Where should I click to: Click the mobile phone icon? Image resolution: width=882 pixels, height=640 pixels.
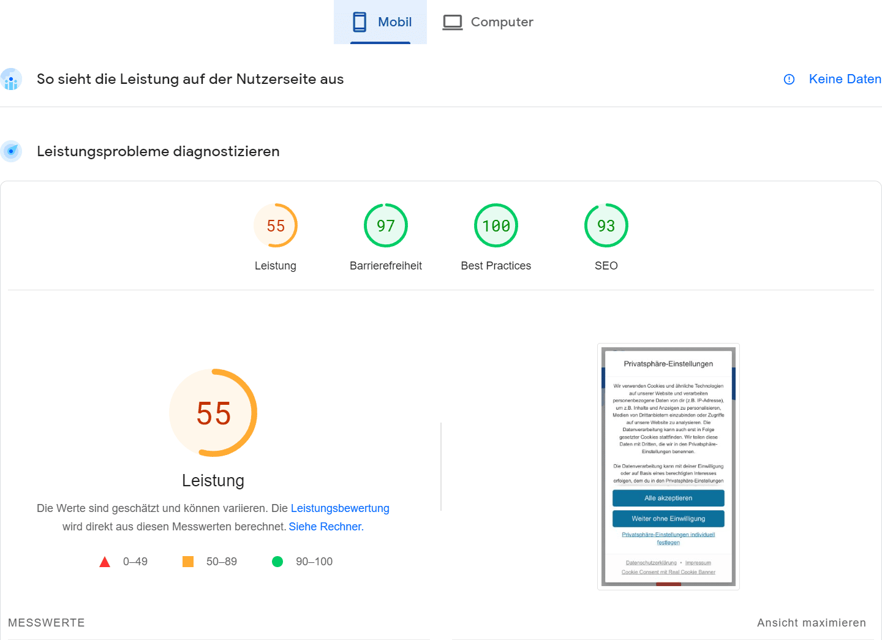pos(360,22)
